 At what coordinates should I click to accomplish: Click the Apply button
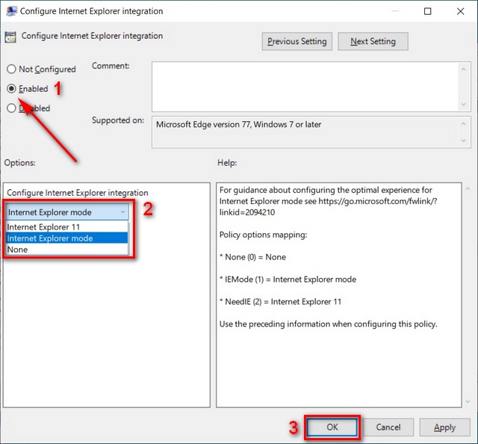pyautogui.click(x=444, y=427)
